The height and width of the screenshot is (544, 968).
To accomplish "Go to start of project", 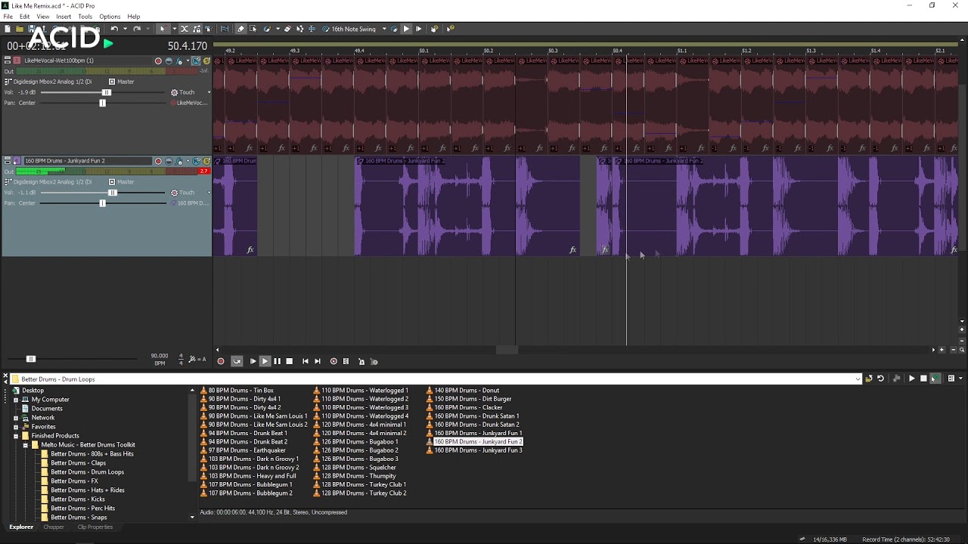I will coord(306,361).
